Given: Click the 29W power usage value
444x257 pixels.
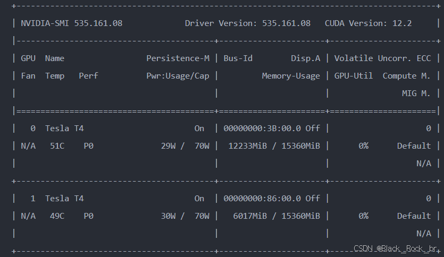Looking at the screenshot, I should [x=168, y=146].
